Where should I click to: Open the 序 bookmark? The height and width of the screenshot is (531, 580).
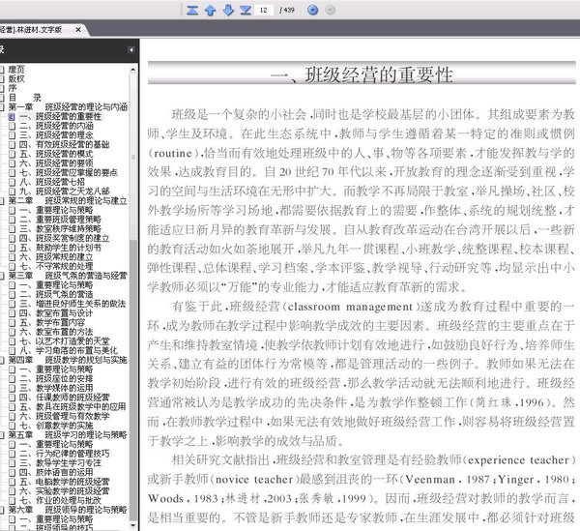point(13,88)
